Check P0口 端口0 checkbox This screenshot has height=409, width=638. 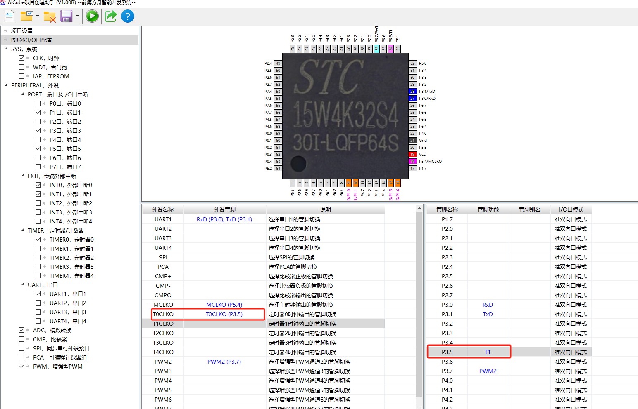pyautogui.click(x=38, y=103)
